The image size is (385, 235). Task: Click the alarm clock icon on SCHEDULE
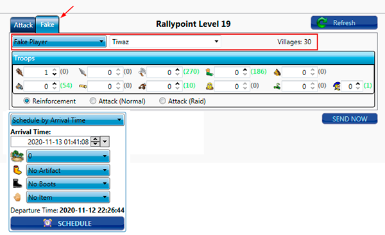coord(47,223)
